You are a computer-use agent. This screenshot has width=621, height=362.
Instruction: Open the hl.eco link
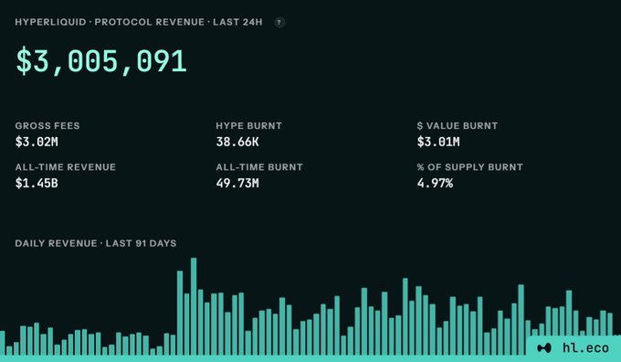click(x=585, y=348)
